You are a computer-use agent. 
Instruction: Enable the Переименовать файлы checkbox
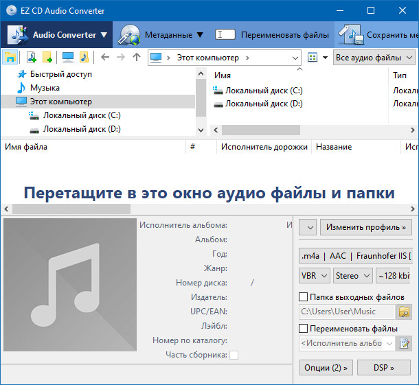pos(304,329)
